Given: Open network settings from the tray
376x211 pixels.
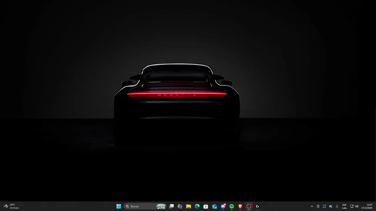Looking at the screenshot, I should [352, 206].
